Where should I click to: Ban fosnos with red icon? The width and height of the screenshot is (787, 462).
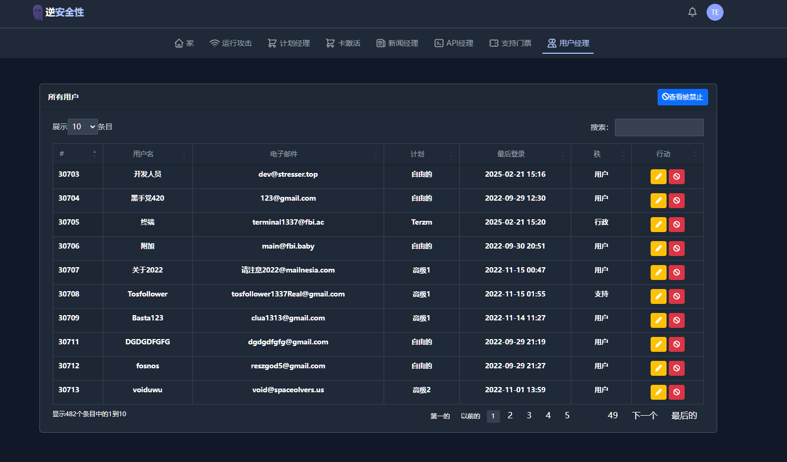[677, 368]
